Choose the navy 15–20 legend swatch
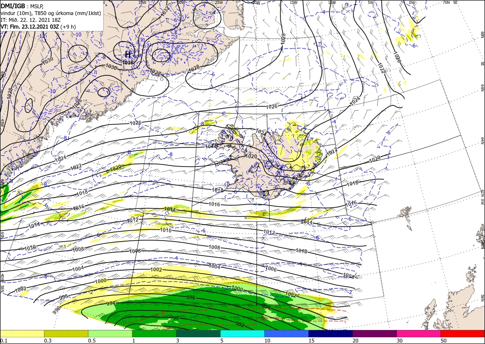Screen dimensions: 485x344 (x=331, y=333)
